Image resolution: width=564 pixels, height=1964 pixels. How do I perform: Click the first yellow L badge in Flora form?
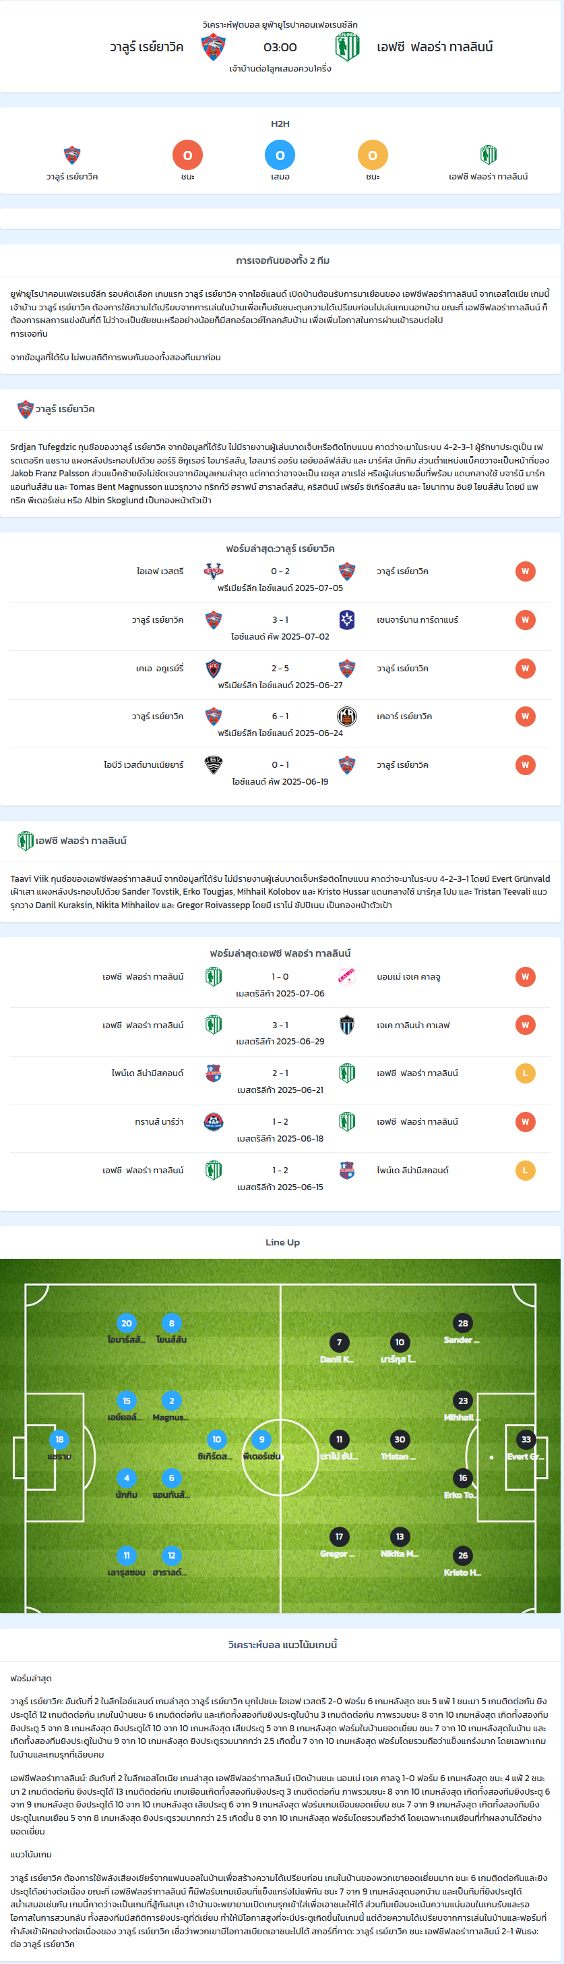click(524, 1073)
